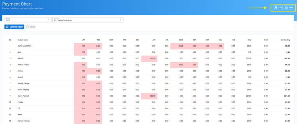Select student name Farisha
This screenshot has height=124, width=297.
click(20, 102)
